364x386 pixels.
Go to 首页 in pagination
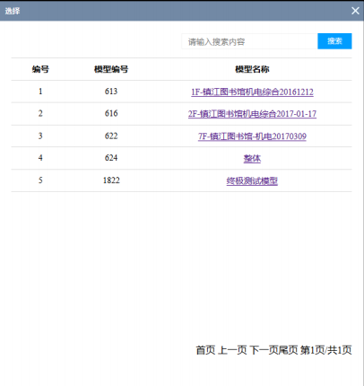coord(205,350)
